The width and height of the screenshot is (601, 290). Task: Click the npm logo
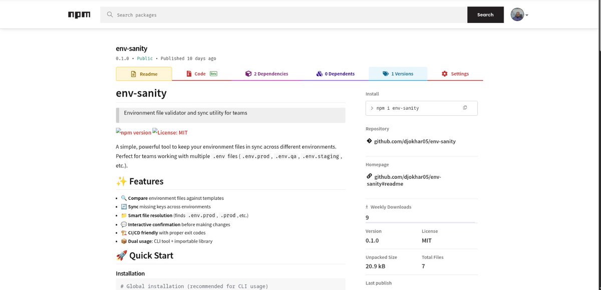(79, 15)
